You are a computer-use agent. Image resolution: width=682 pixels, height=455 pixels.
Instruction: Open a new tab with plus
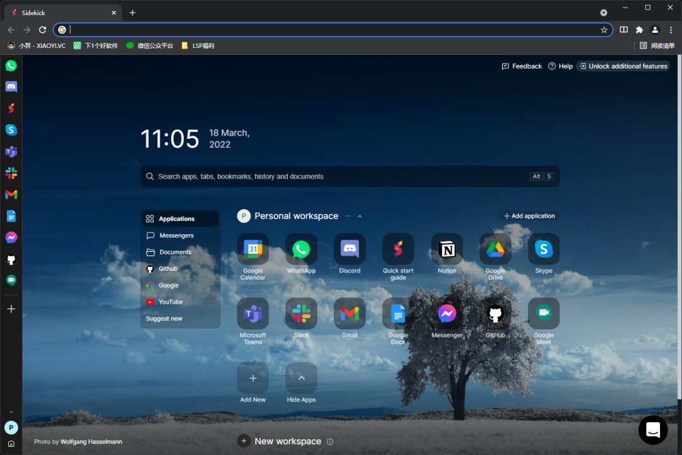pos(133,13)
